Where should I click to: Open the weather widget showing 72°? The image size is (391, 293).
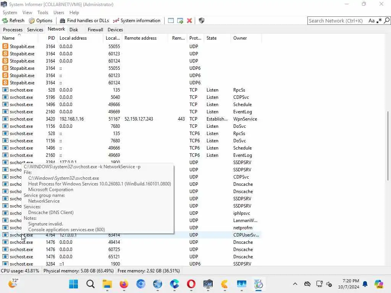[13, 283]
